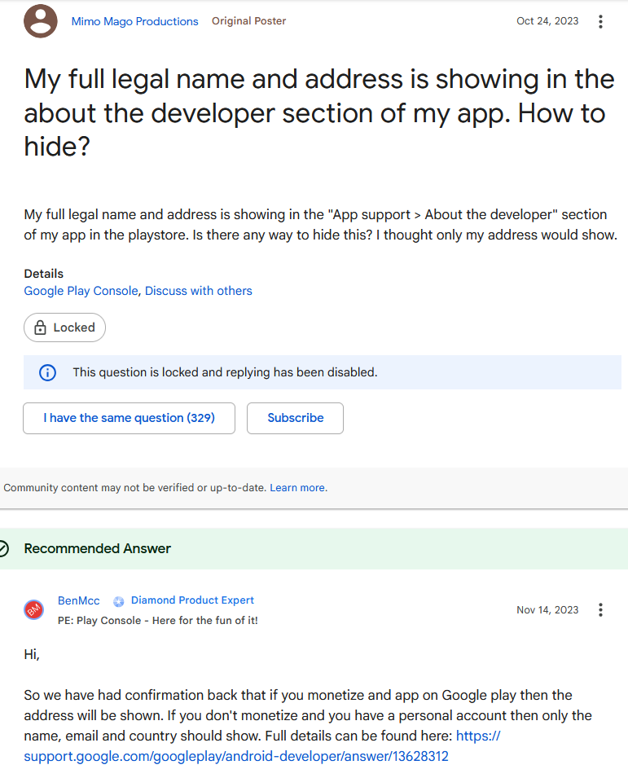The image size is (628, 778).
Task: Open BenMcc's profile name link
Action: [79, 600]
